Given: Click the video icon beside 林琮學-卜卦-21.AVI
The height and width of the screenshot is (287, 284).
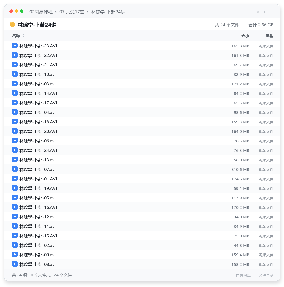Looking at the screenshot, I should click(15, 65).
